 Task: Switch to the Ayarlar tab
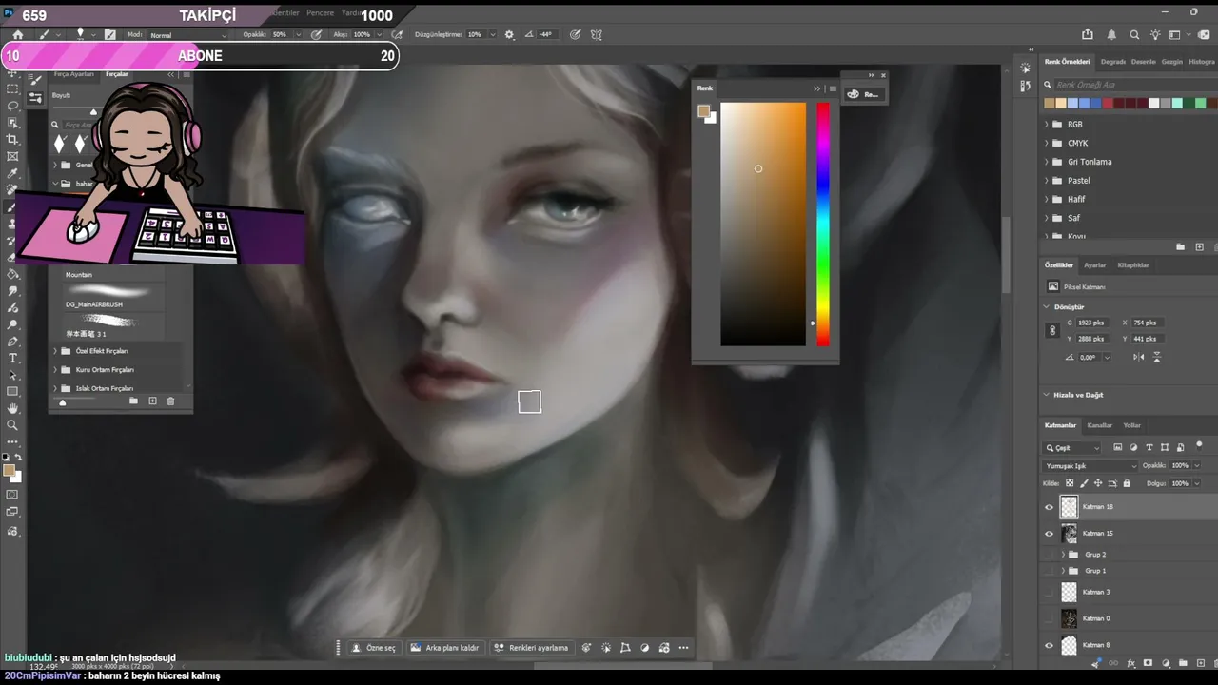point(1095,265)
